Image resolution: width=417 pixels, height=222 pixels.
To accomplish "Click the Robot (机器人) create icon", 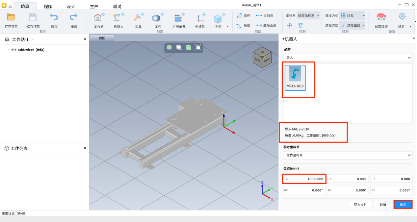I will [x=118, y=18].
